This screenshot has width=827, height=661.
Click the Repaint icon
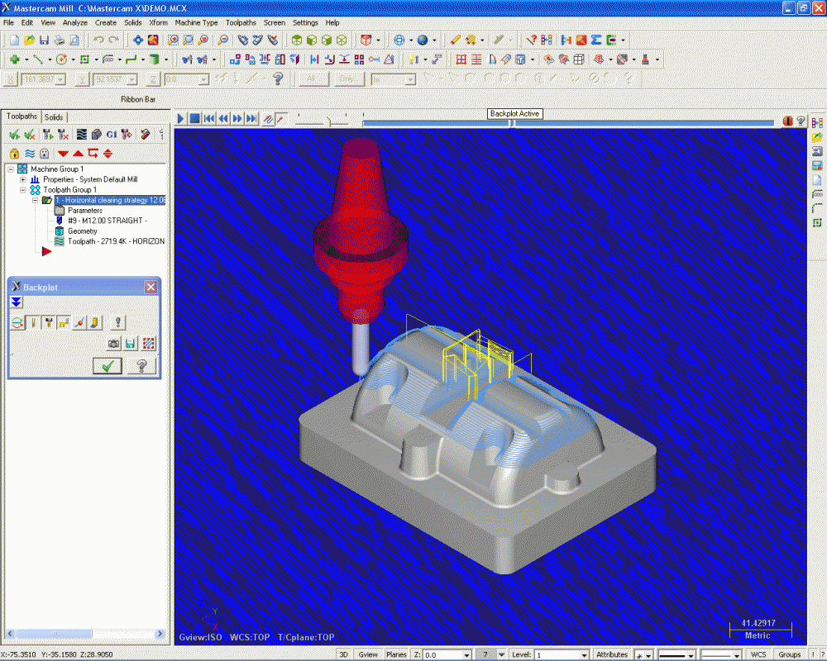[153, 40]
